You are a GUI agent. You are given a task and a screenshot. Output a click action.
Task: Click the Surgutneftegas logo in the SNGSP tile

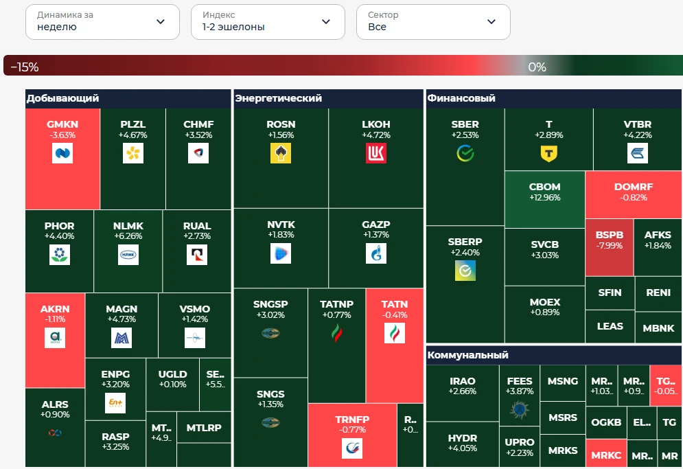point(270,334)
